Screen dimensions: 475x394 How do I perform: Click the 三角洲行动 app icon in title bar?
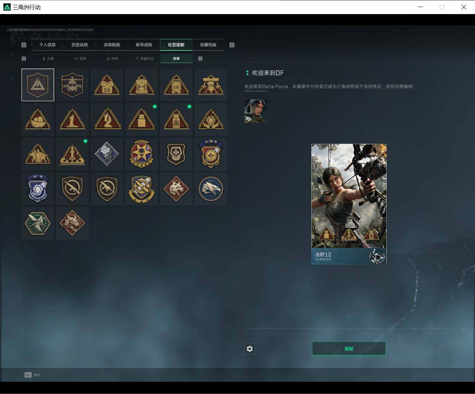point(7,7)
